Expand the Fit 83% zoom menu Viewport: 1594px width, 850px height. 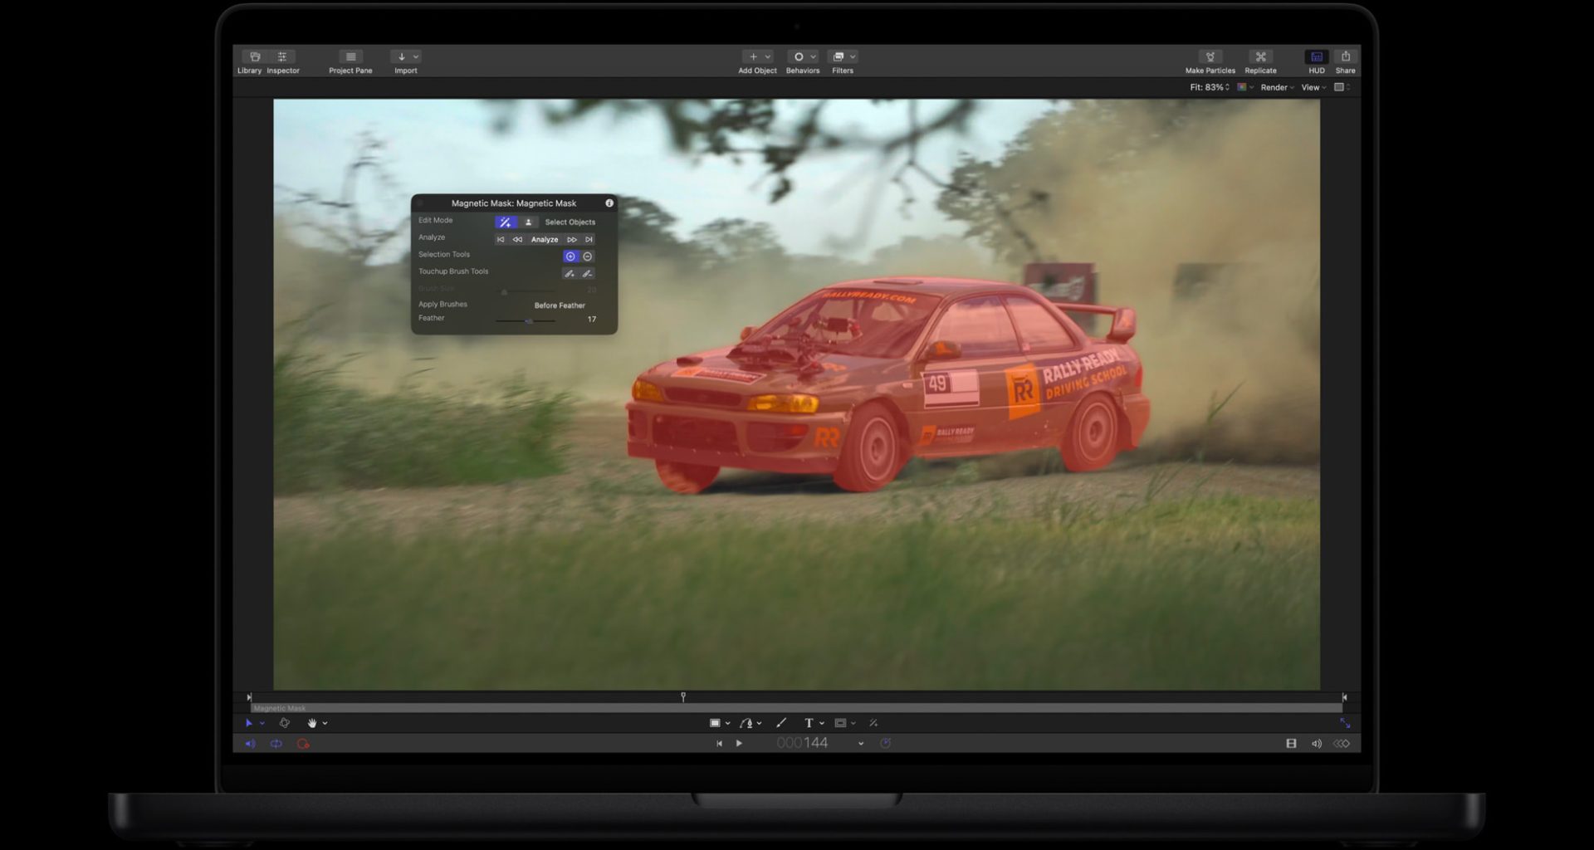(1209, 87)
